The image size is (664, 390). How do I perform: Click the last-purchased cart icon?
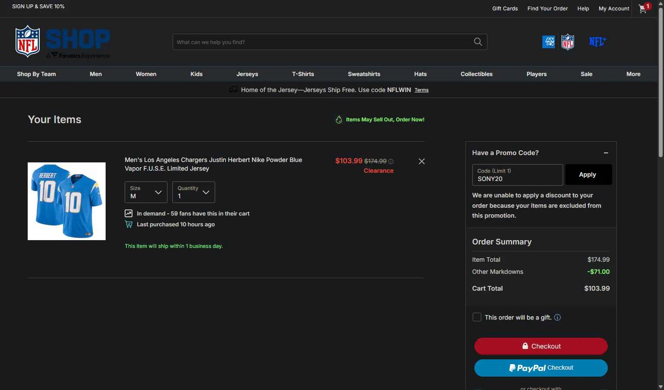(129, 224)
